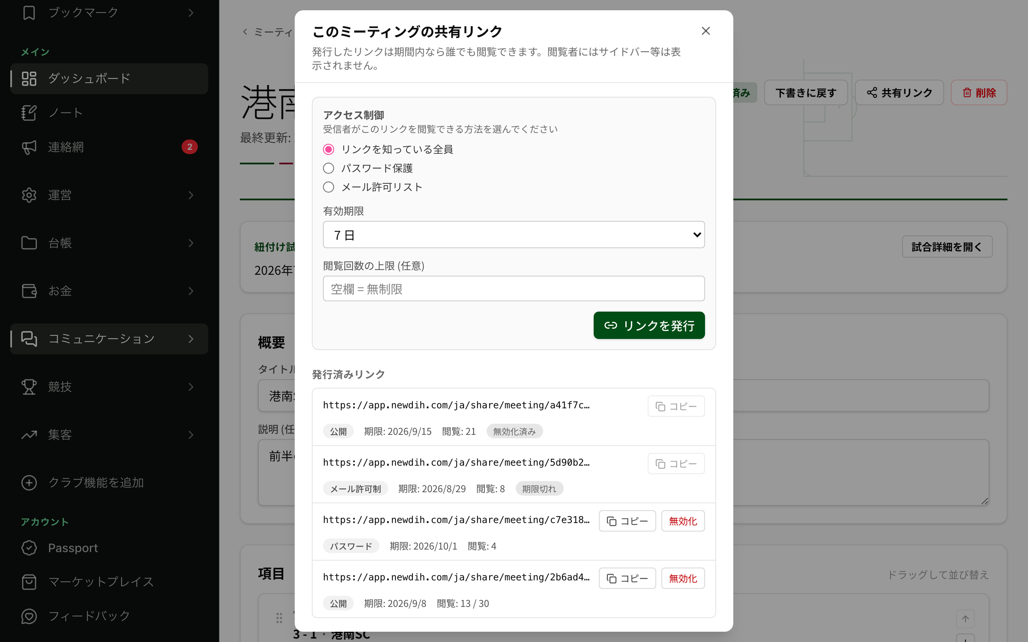1028x642 pixels.
Task: Click the 集客 trending arrow icon
Action: coord(29,435)
